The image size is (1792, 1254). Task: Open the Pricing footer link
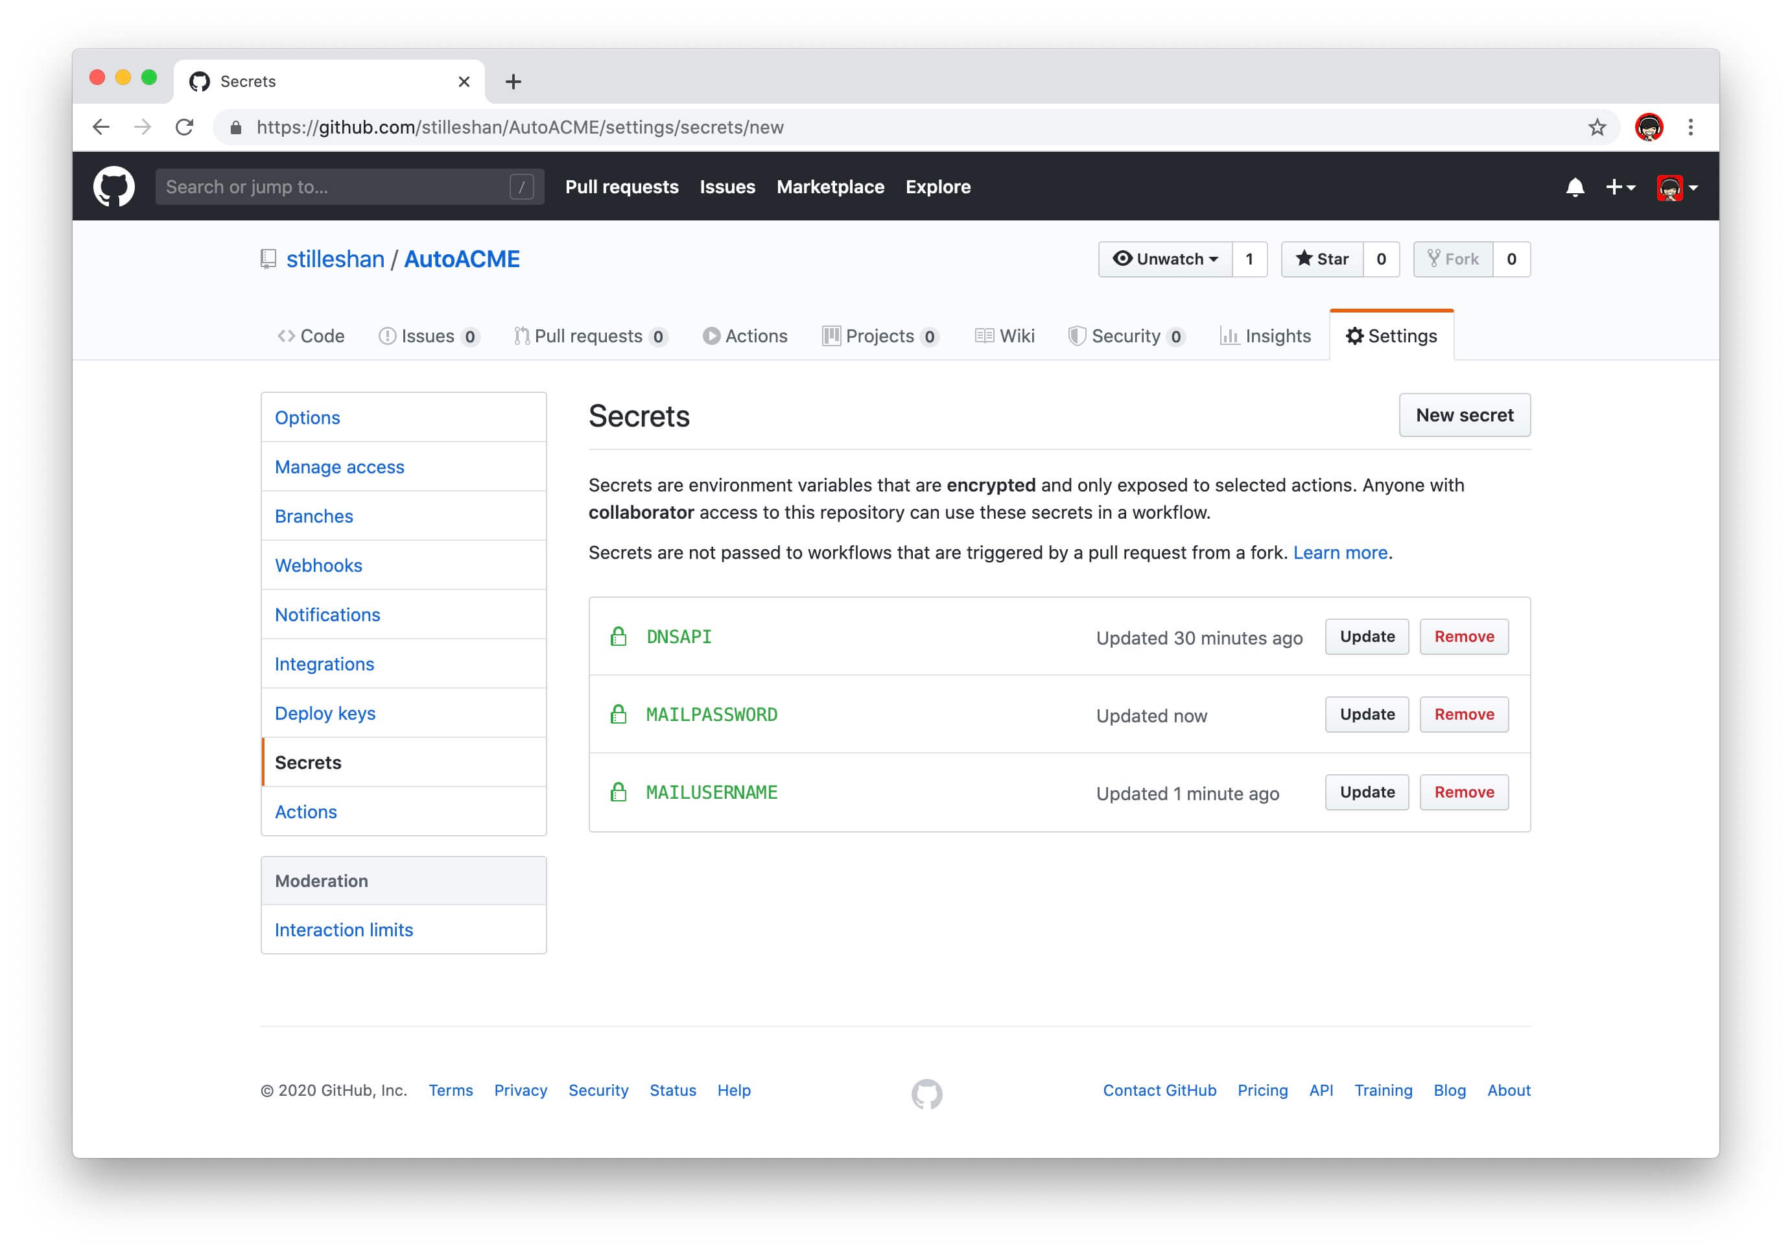1262,1090
